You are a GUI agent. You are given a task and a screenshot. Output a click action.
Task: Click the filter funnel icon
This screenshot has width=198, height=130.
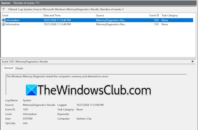(3, 9)
